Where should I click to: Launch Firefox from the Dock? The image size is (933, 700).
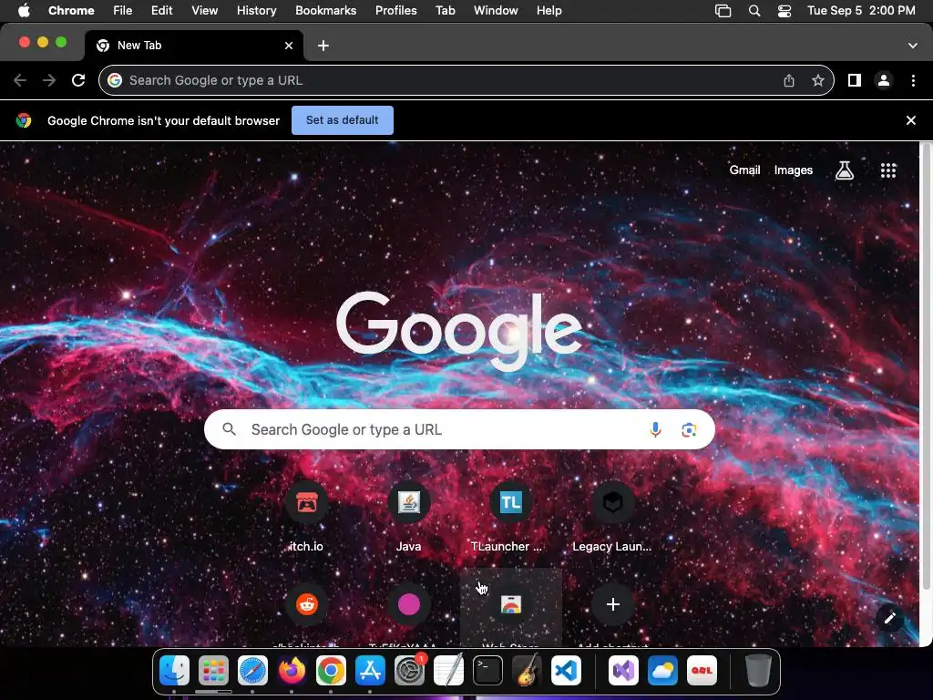[x=292, y=671]
